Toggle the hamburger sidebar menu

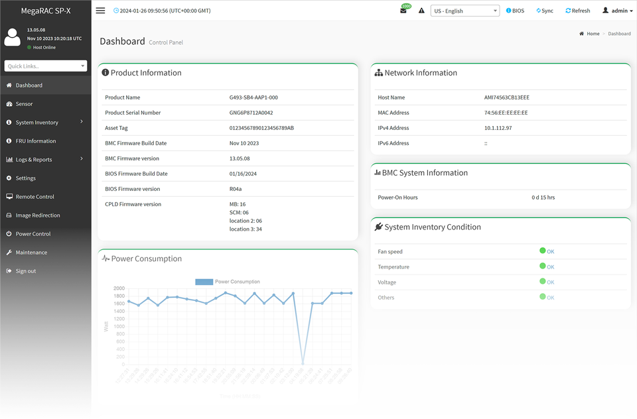pyautogui.click(x=100, y=11)
